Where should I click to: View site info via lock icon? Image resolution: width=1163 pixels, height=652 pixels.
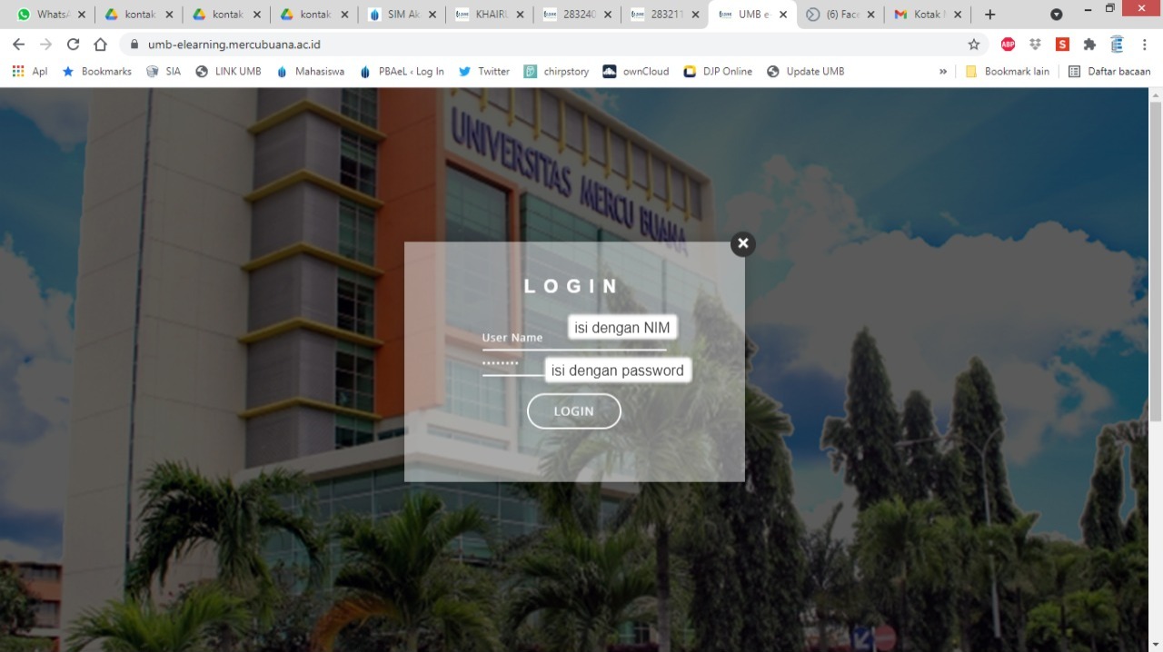pyautogui.click(x=134, y=44)
